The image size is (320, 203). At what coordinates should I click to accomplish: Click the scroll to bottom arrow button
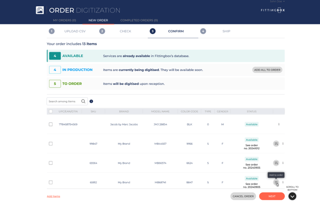click(x=292, y=196)
